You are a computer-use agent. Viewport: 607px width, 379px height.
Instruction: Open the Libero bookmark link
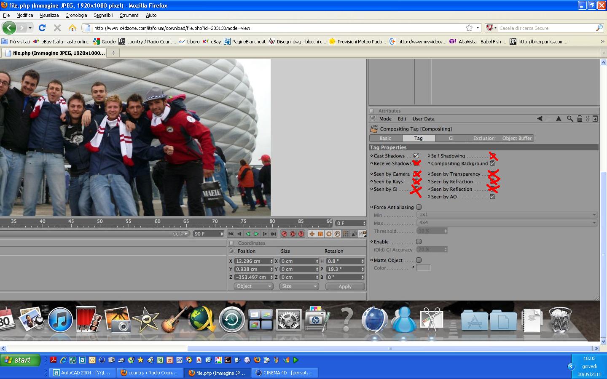tap(189, 41)
